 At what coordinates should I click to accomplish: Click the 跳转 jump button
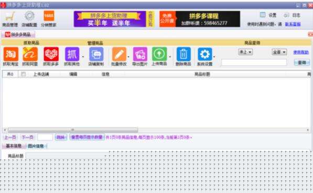click(x=61, y=137)
